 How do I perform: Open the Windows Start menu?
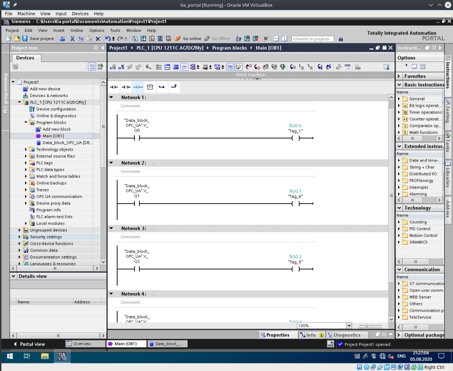pyautogui.click(x=10, y=356)
